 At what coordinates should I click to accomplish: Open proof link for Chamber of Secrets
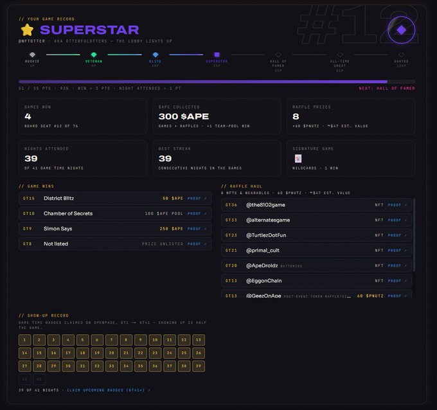(197, 213)
